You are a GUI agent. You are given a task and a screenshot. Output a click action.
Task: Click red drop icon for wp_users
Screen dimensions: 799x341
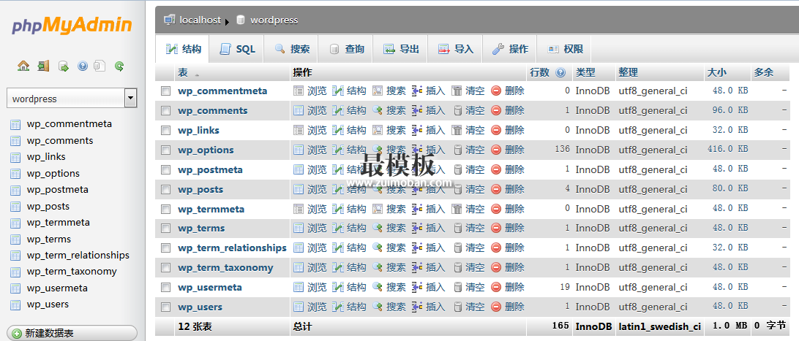(x=496, y=307)
